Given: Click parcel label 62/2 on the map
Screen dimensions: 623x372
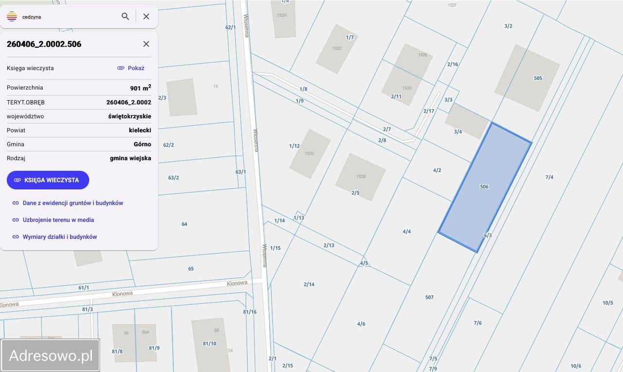Looking at the screenshot, I should click(x=168, y=145).
